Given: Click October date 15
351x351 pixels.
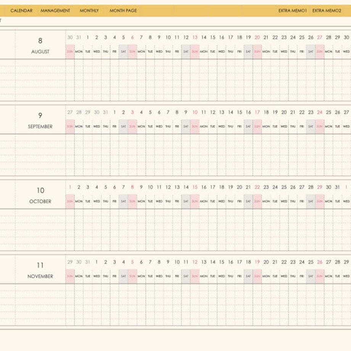Looking at the screenshot, I should (195, 187).
